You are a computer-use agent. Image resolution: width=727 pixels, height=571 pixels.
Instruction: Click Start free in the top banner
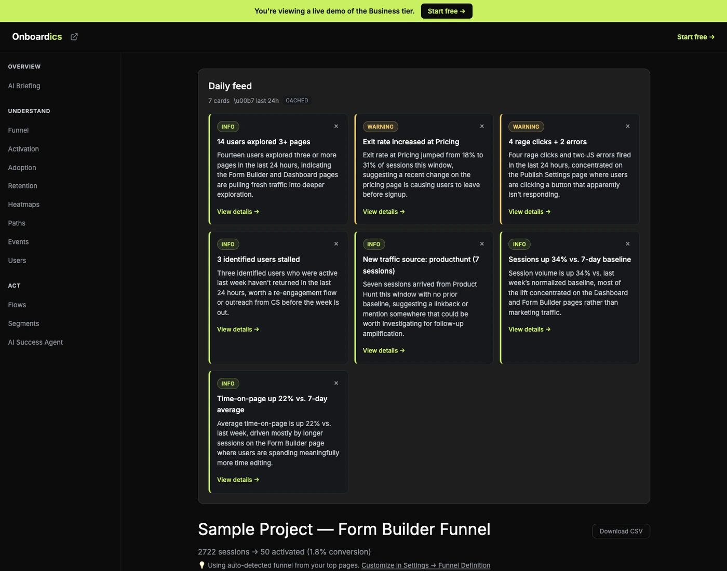coord(446,10)
